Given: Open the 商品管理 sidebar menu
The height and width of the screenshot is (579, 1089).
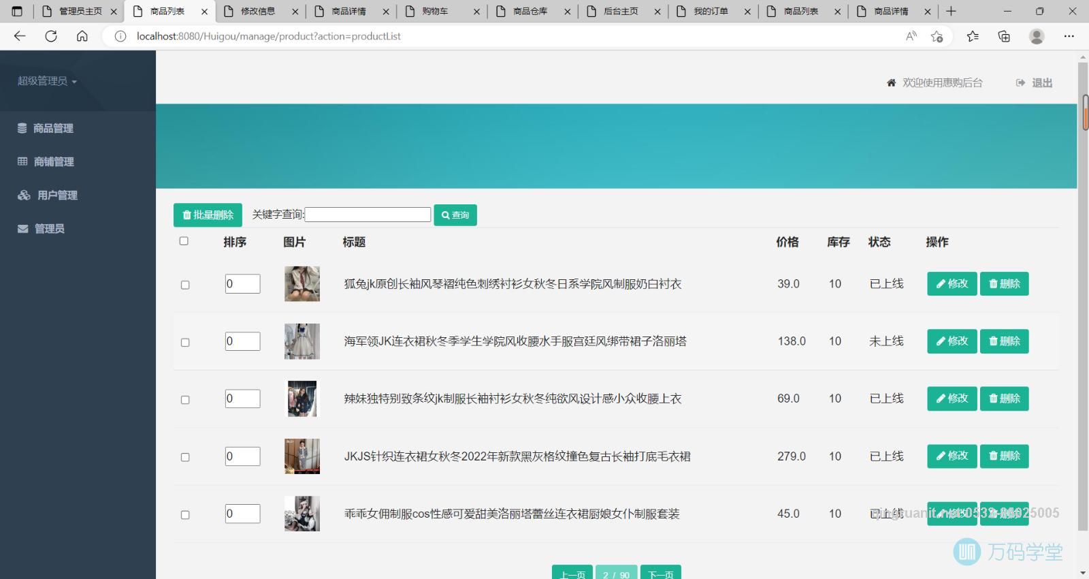Looking at the screenshot, I should pos(45,128).
